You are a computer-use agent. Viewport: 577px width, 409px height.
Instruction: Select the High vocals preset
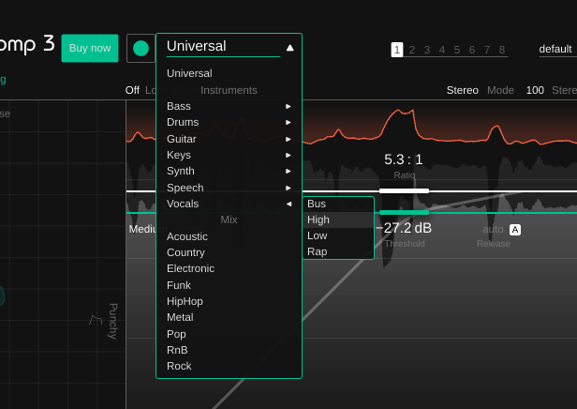point(337,220)
